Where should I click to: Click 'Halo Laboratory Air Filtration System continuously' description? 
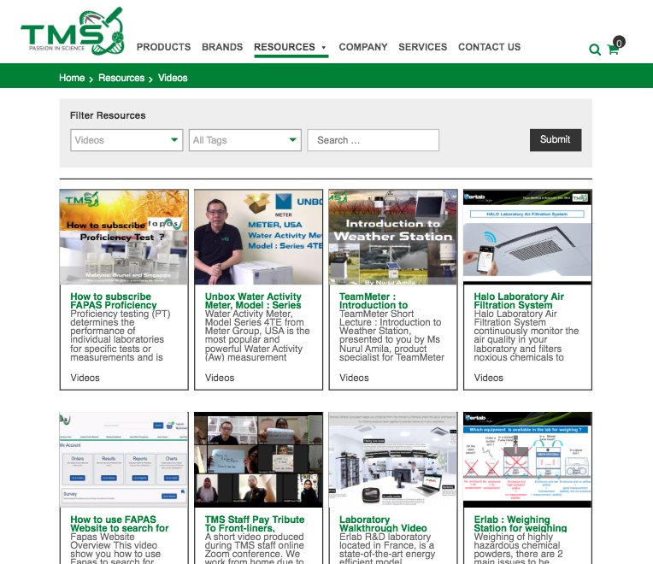pos(527,336)
